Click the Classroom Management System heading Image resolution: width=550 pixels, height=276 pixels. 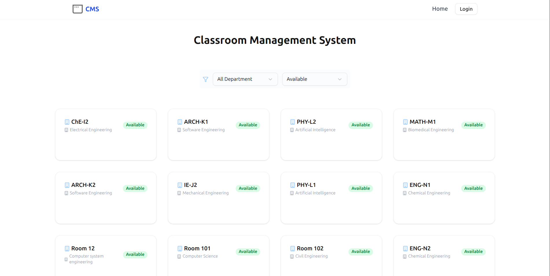tap(275, 40)
